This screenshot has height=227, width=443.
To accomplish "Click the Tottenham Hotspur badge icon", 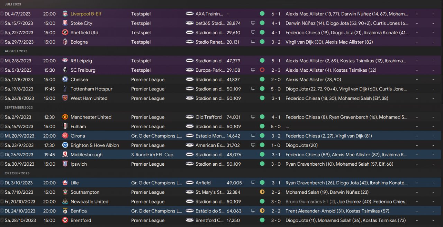I will [x=65, y=89].
